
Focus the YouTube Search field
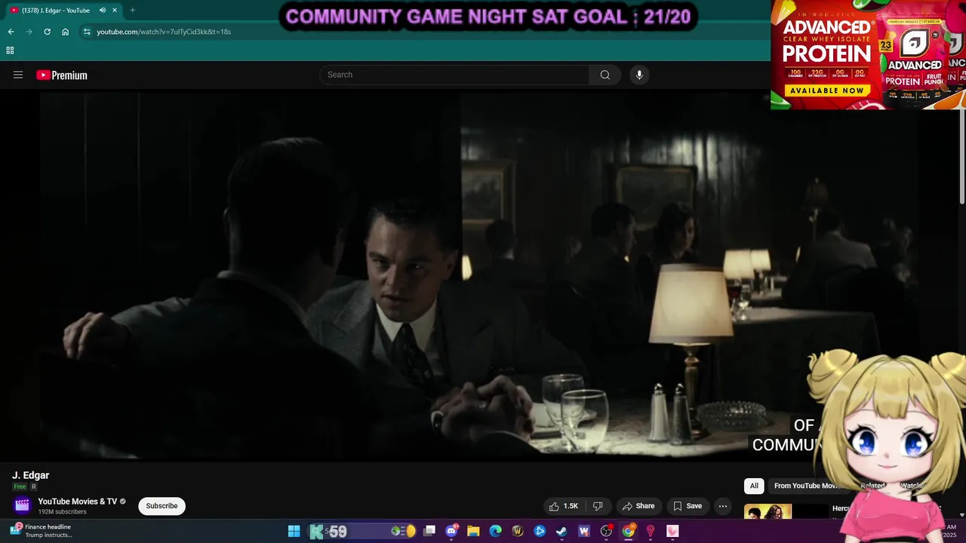[454, 75]
